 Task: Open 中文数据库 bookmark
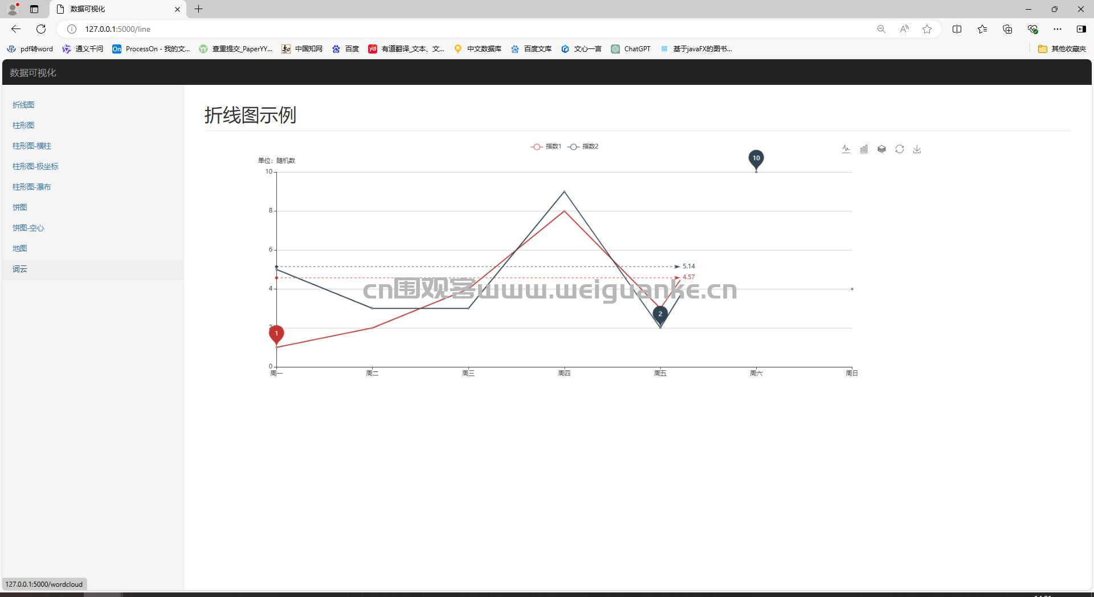477,49
